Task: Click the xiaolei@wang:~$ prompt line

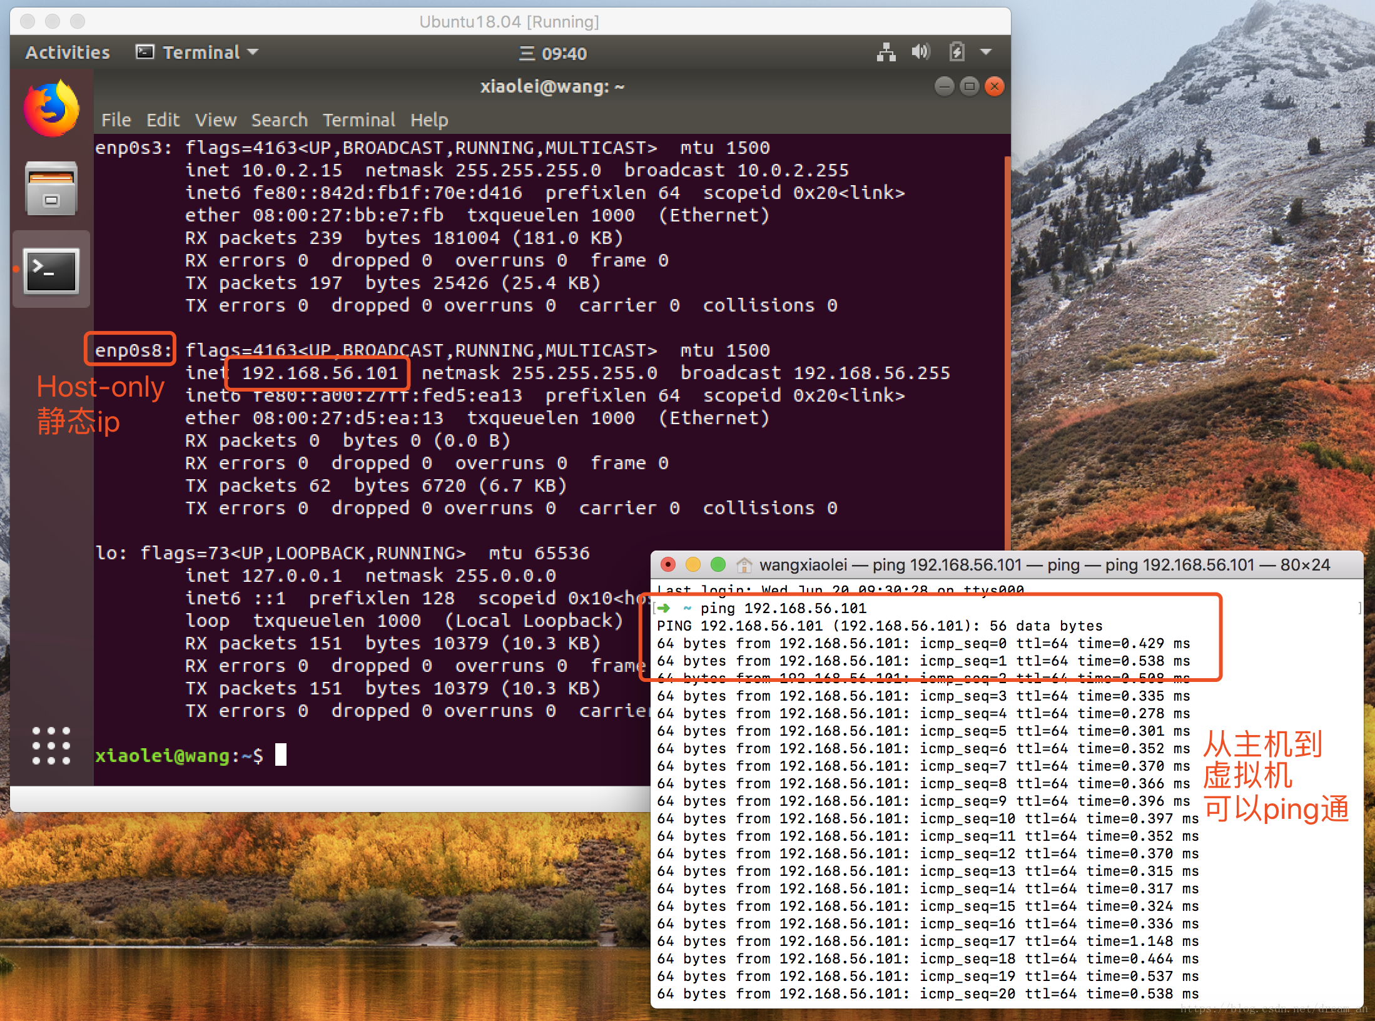Action: click(x=191, y=756)
